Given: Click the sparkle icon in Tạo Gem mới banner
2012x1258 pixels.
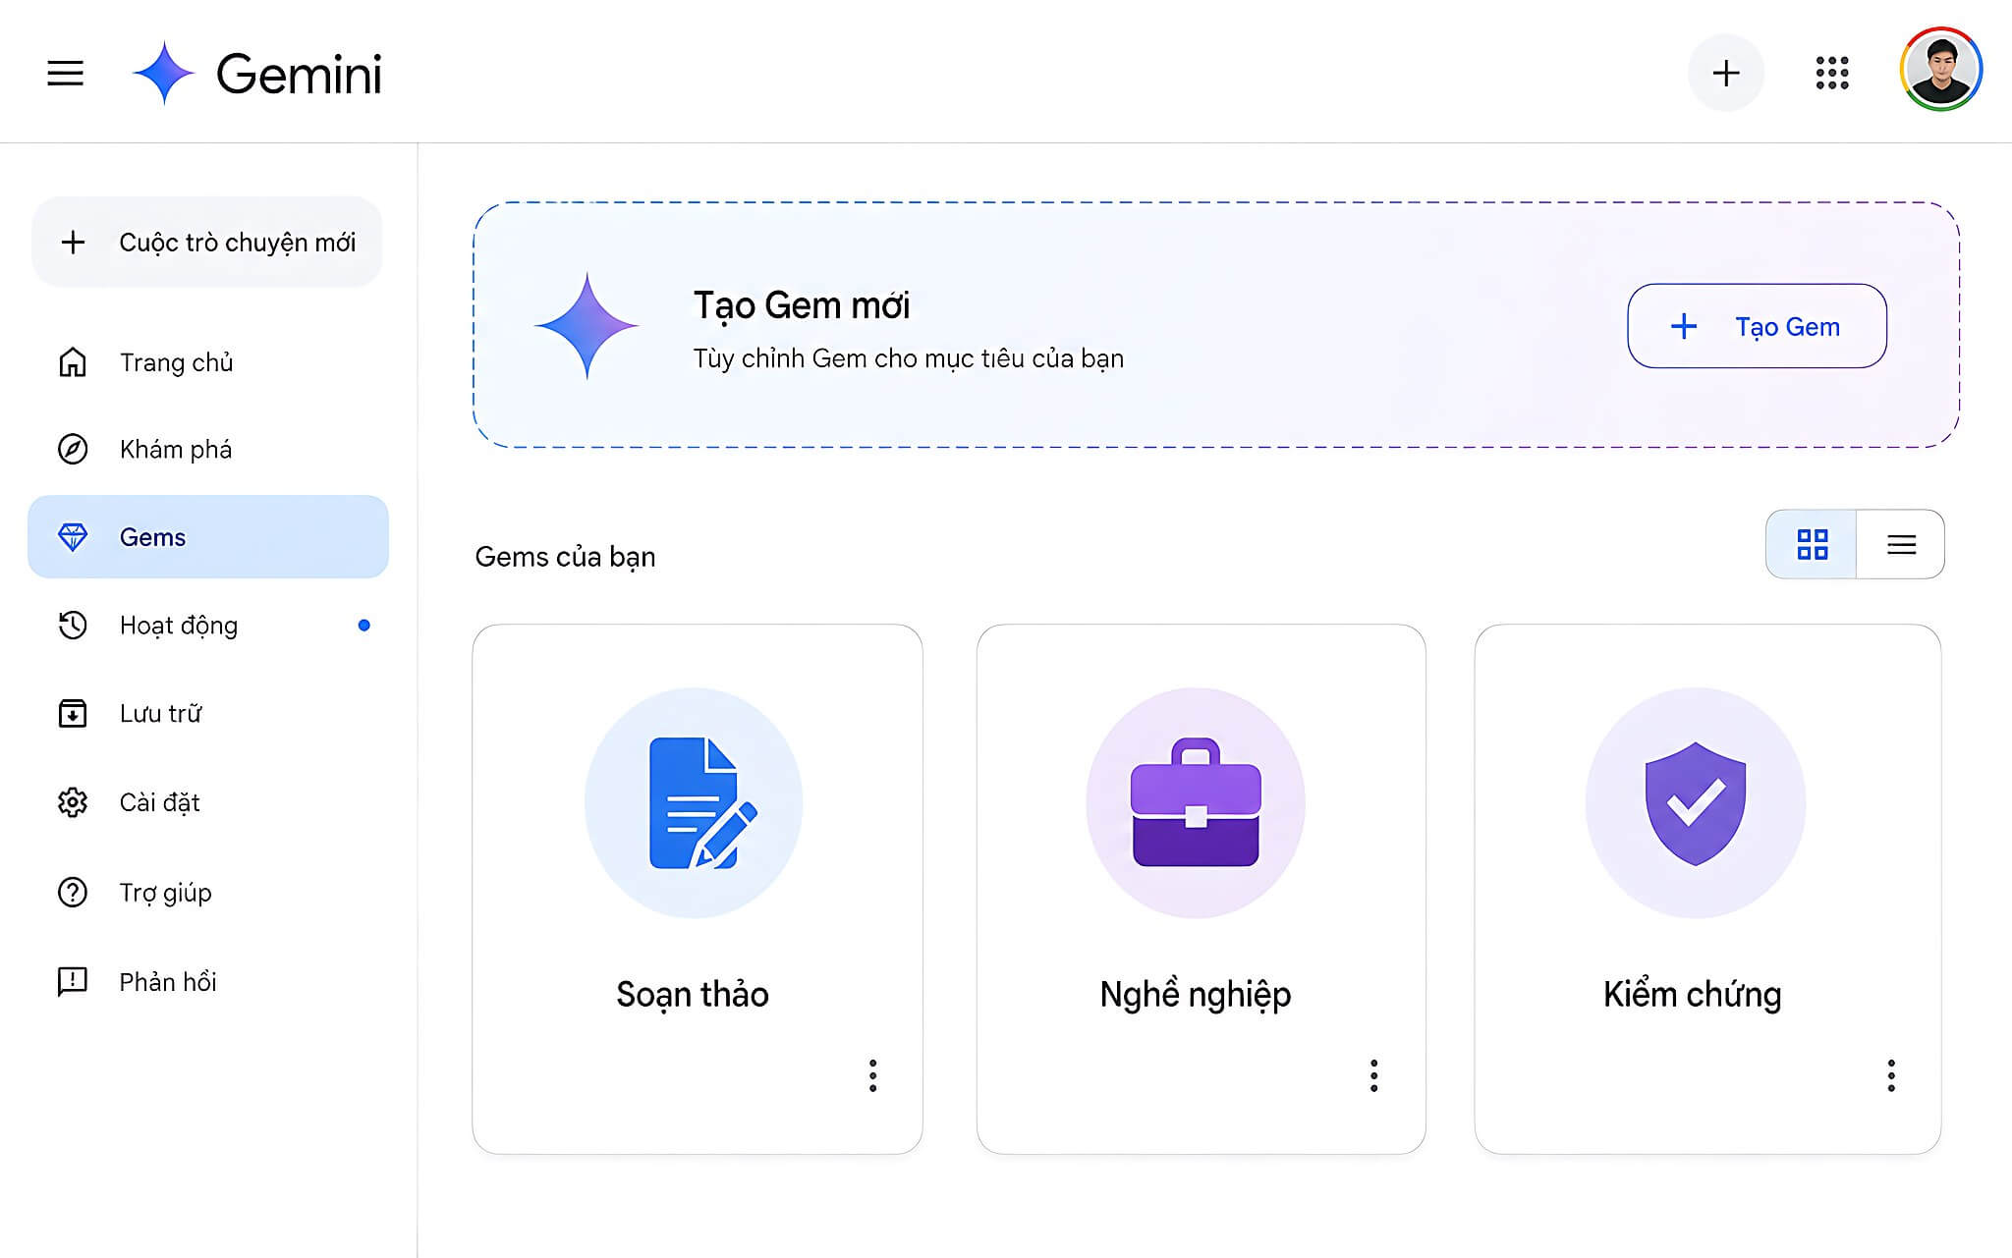Looking at the screenshot, I should point(587,325).
